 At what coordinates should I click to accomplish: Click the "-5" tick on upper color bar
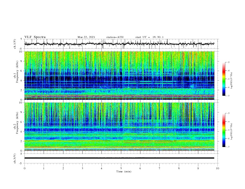[228, 79]
